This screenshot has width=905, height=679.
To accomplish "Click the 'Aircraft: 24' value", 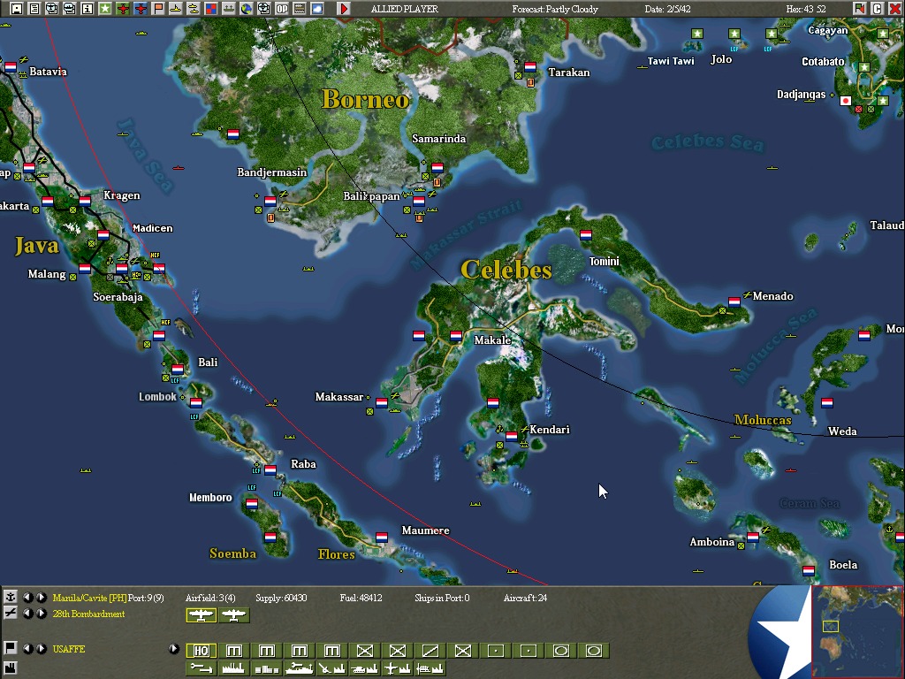I will 525,599.
